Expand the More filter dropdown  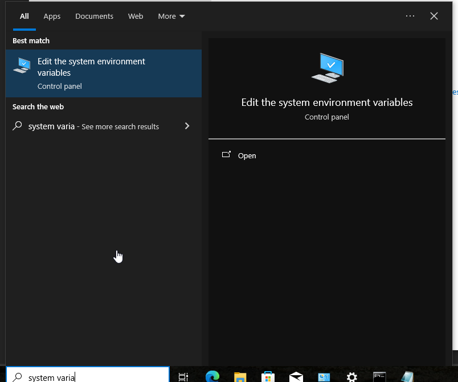pyautogui.click(x=171, y=17)
